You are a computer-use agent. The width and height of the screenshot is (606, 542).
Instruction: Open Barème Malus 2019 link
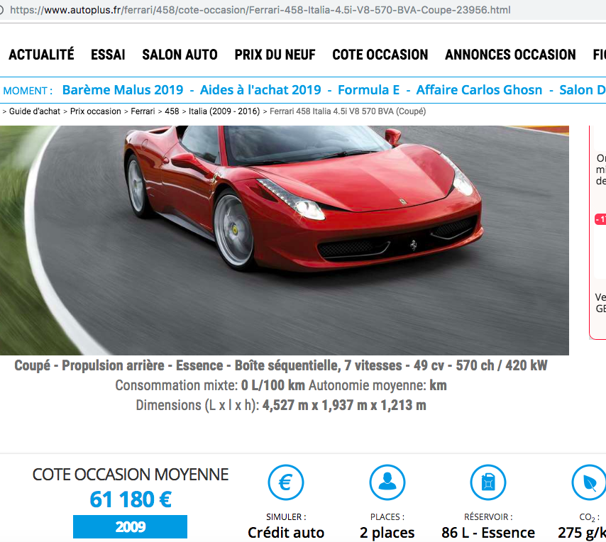123,90
